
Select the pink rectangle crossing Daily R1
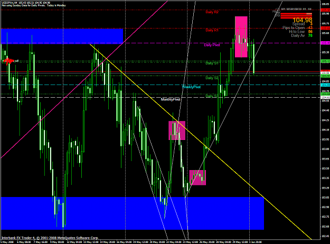pyautogui.click(x=241, y=37)
